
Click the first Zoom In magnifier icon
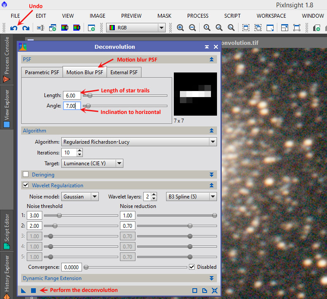point(180,28)
